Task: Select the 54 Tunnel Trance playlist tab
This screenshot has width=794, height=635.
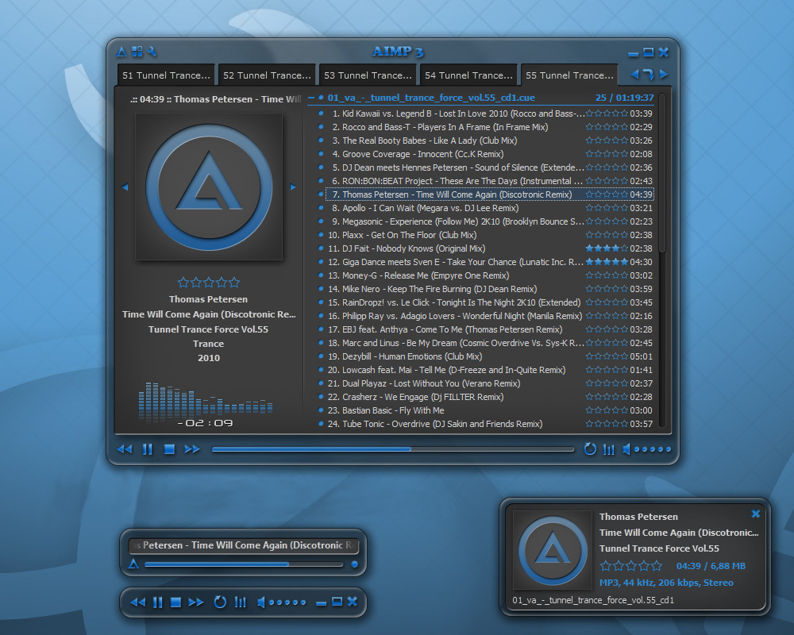Action: 468,75
